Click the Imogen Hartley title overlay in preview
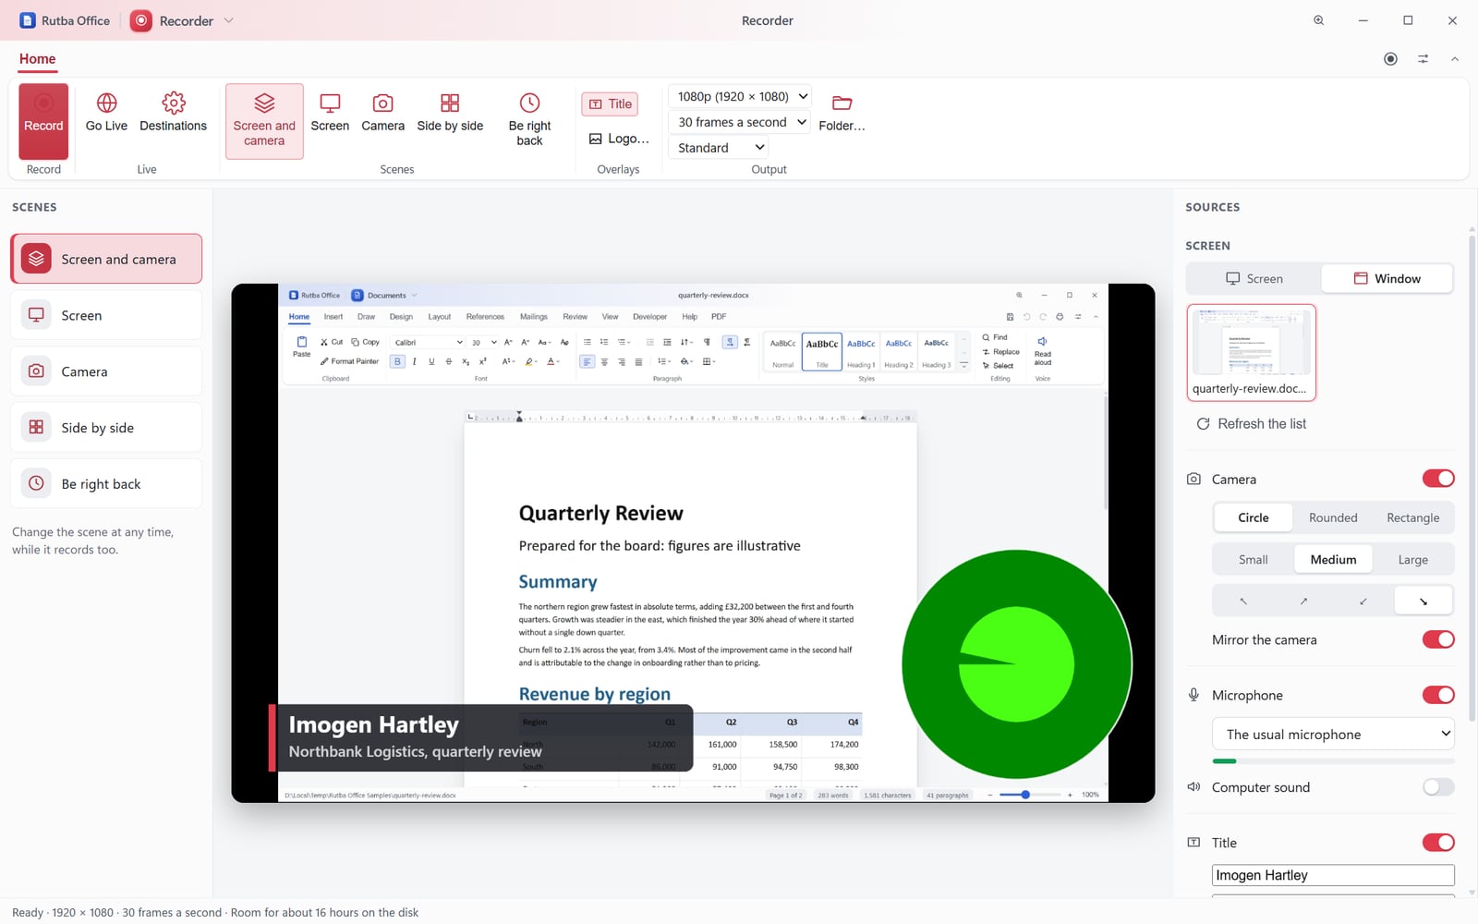Viewport: 1478px width, 924px height. point(480,737)
